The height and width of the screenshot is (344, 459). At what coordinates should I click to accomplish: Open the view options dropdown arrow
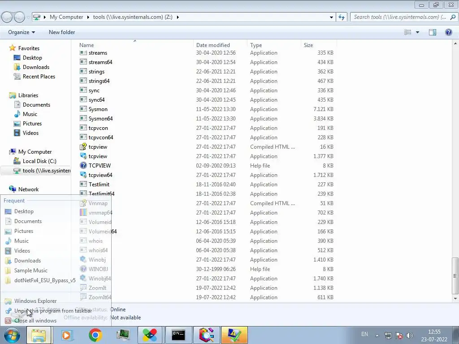417,32
